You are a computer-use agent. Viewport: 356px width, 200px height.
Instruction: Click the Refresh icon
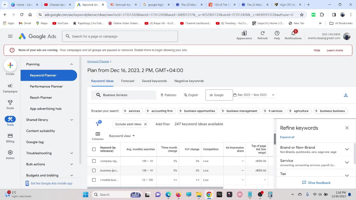click(263, 33)
